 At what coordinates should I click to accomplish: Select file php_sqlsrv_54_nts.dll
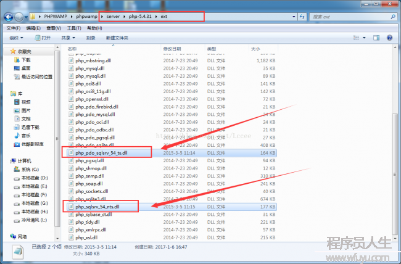(x=97, y=207)
